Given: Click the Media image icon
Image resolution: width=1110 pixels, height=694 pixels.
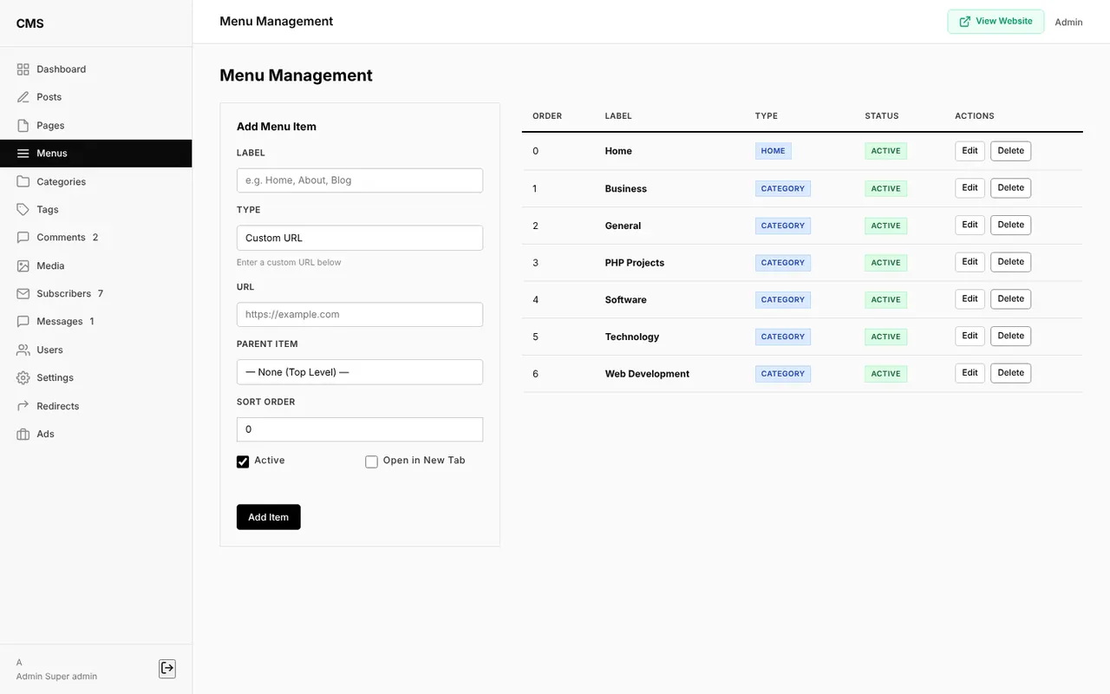Looking at the screenshot, I should click(x=23, y=266).
